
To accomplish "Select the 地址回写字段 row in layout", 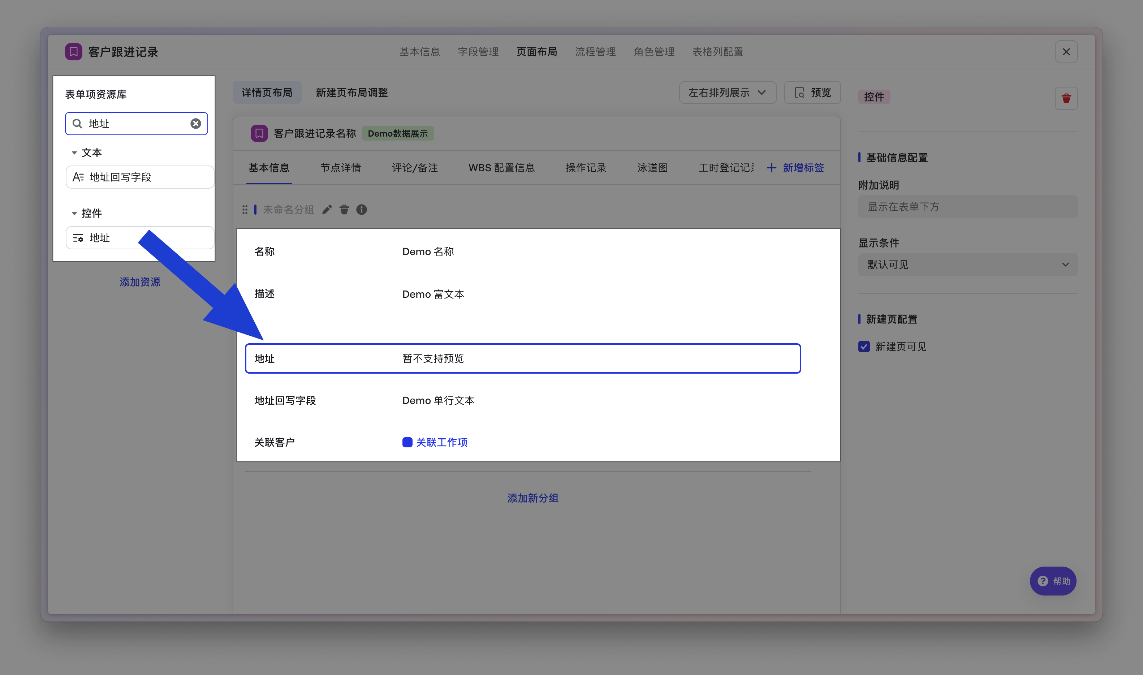I will tap(522, 400).
